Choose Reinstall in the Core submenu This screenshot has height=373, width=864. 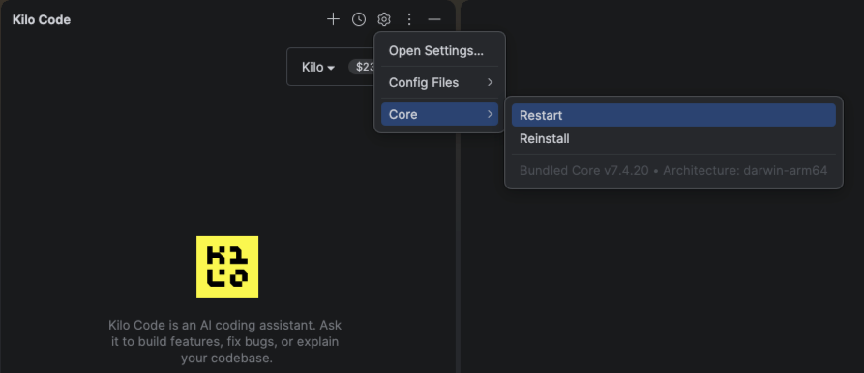tap(673, 139)
